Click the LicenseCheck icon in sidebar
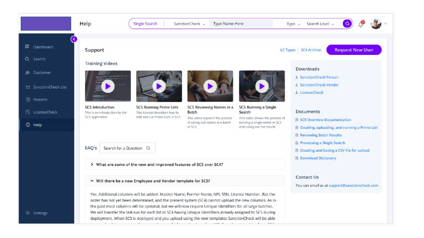This screenshot has width=424, height=238. pos(28,112)
